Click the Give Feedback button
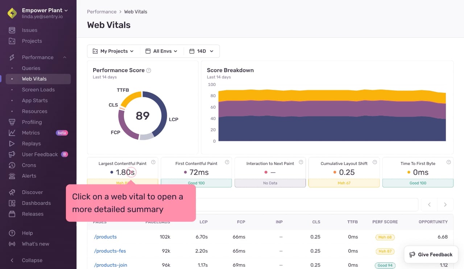Screen dimensions: 464x269 coord(431,254)
